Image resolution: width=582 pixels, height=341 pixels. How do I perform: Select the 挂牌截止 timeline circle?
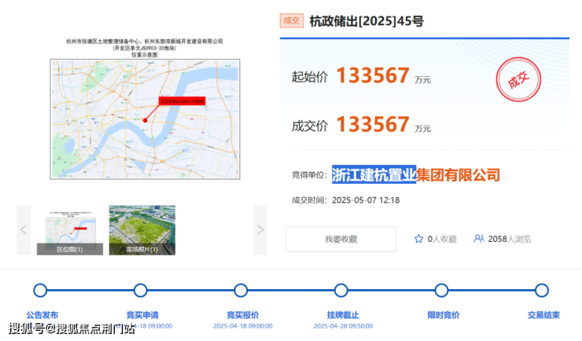click(341, 290)
